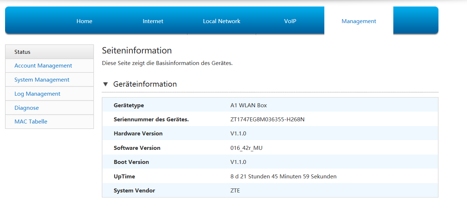467x204 pixels.
Task: Go to Log Management
Action: click(37, 94)
